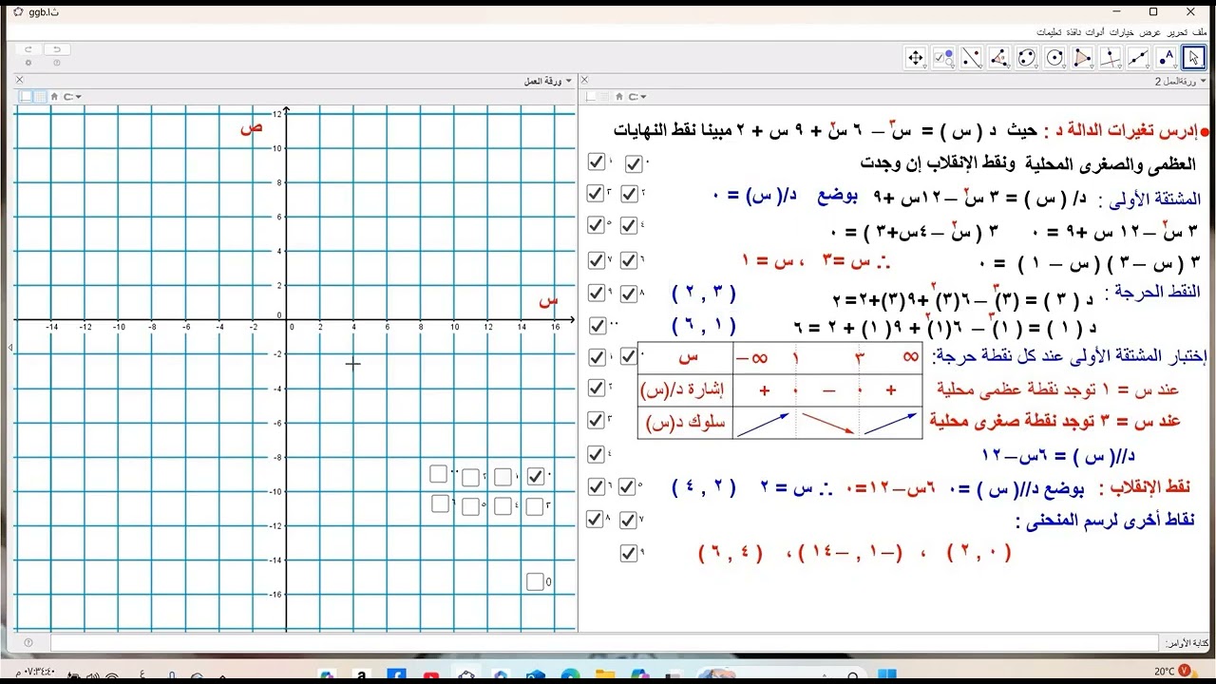Image resolution: width=1216 pixels, height=684 pixels.
Task: Open the ملف menu
Action: pyautogui.click(x=1201, y=32)
